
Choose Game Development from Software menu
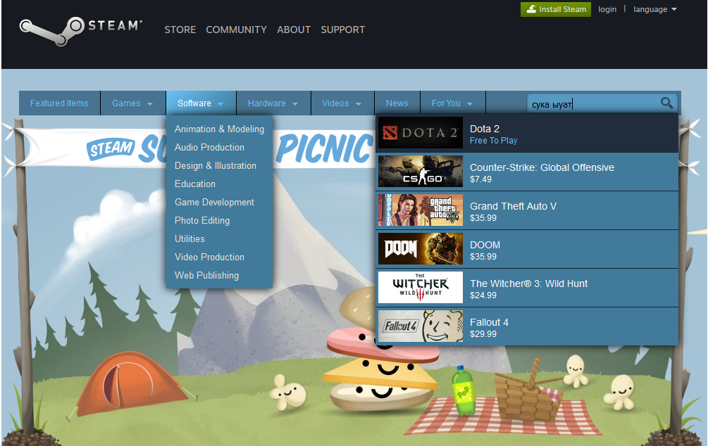click(214, 202)
